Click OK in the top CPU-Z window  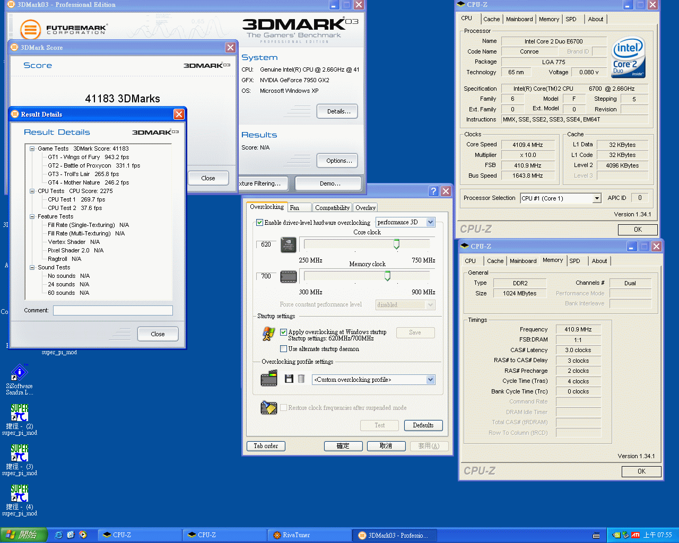638,230
